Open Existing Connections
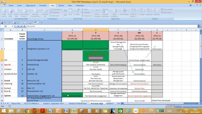The image size is (202, 114). [x=35, y=13]
